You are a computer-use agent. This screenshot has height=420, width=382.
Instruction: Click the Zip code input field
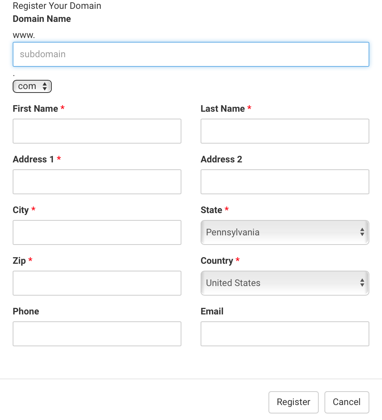[97, 283]
